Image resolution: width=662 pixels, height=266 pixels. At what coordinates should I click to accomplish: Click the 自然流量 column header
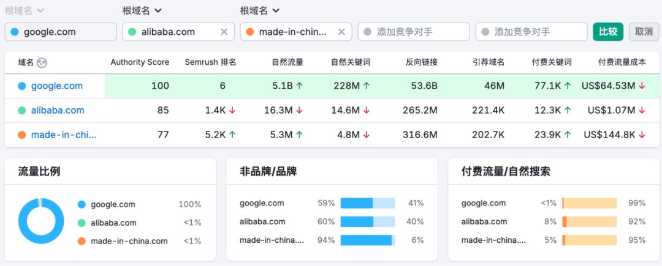click(287, 62)
